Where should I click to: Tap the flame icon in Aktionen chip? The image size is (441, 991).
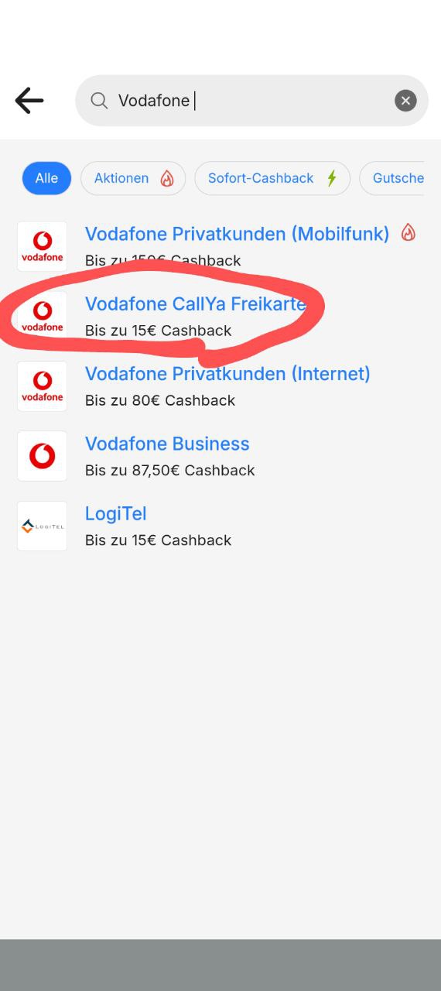pyautogui.click(x=167, y=178)
